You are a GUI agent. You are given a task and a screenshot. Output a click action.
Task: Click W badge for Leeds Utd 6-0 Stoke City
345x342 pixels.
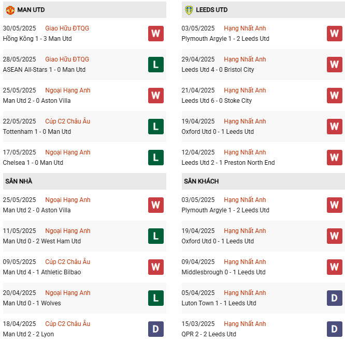(335, 96)
